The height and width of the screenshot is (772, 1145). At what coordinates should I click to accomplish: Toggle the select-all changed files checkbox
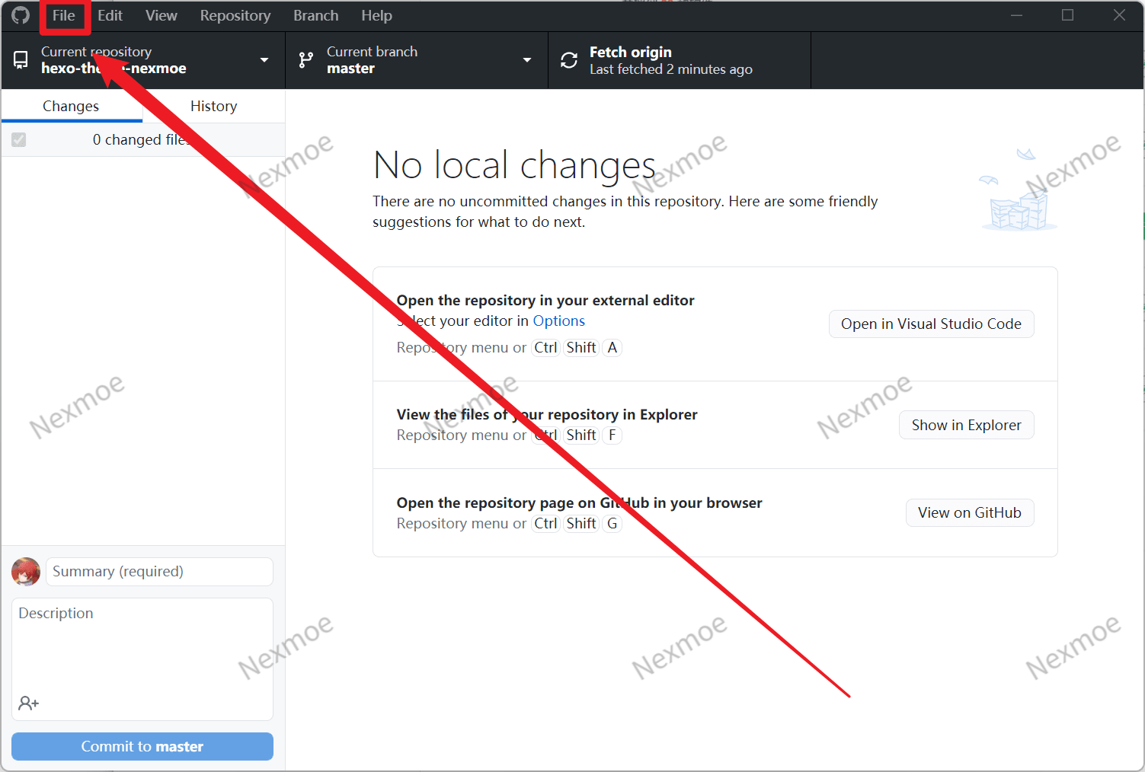click(19, 140)
